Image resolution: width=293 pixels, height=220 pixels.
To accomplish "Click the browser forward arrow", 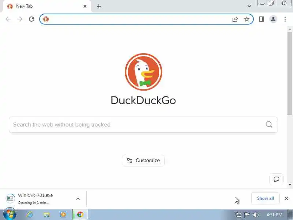I will [20, 19].
